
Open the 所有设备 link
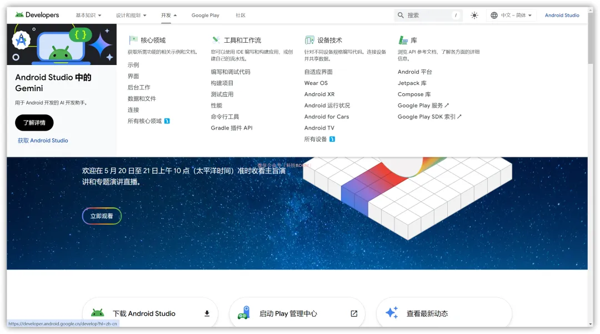(x=316, y=139)
